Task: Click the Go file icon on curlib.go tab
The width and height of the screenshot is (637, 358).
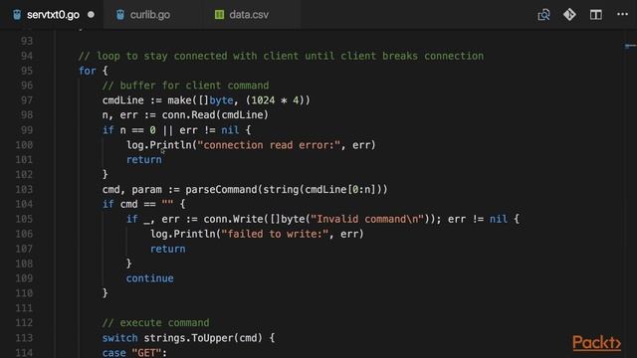Action: [x=119, y=15]
